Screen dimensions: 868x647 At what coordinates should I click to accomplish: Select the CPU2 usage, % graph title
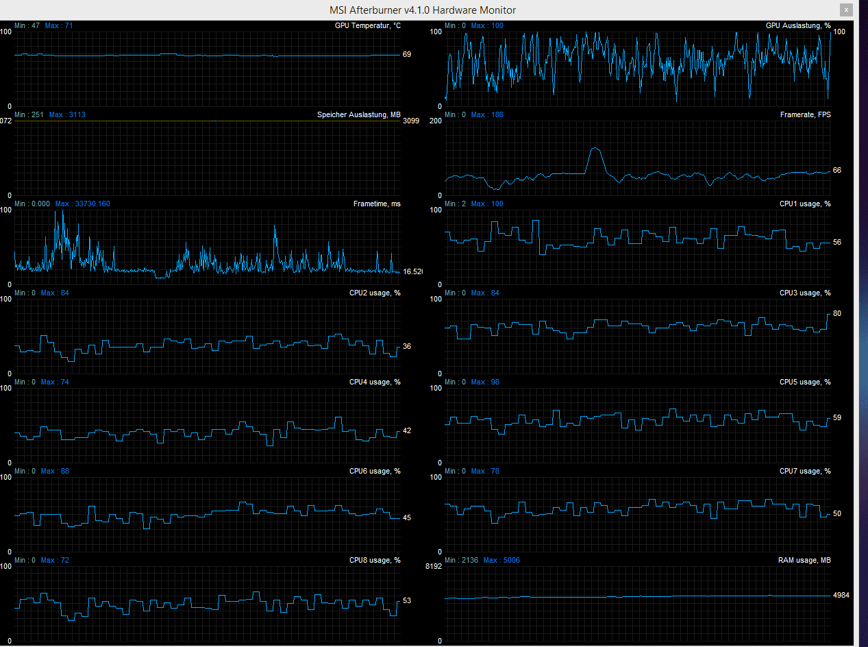(x=375, y=293)
